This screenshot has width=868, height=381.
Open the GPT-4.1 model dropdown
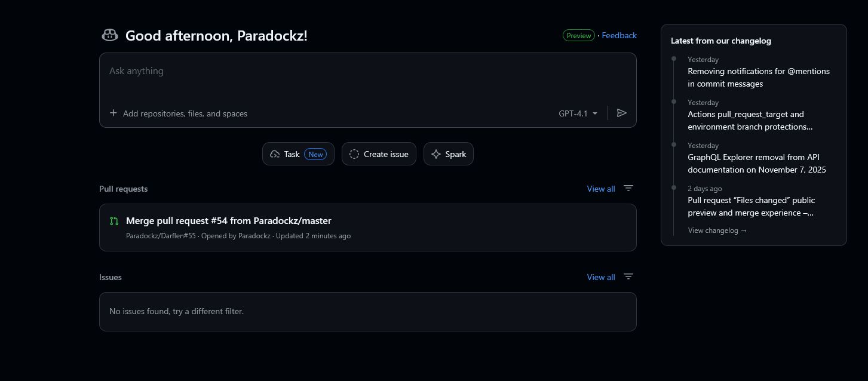point(578,113)
